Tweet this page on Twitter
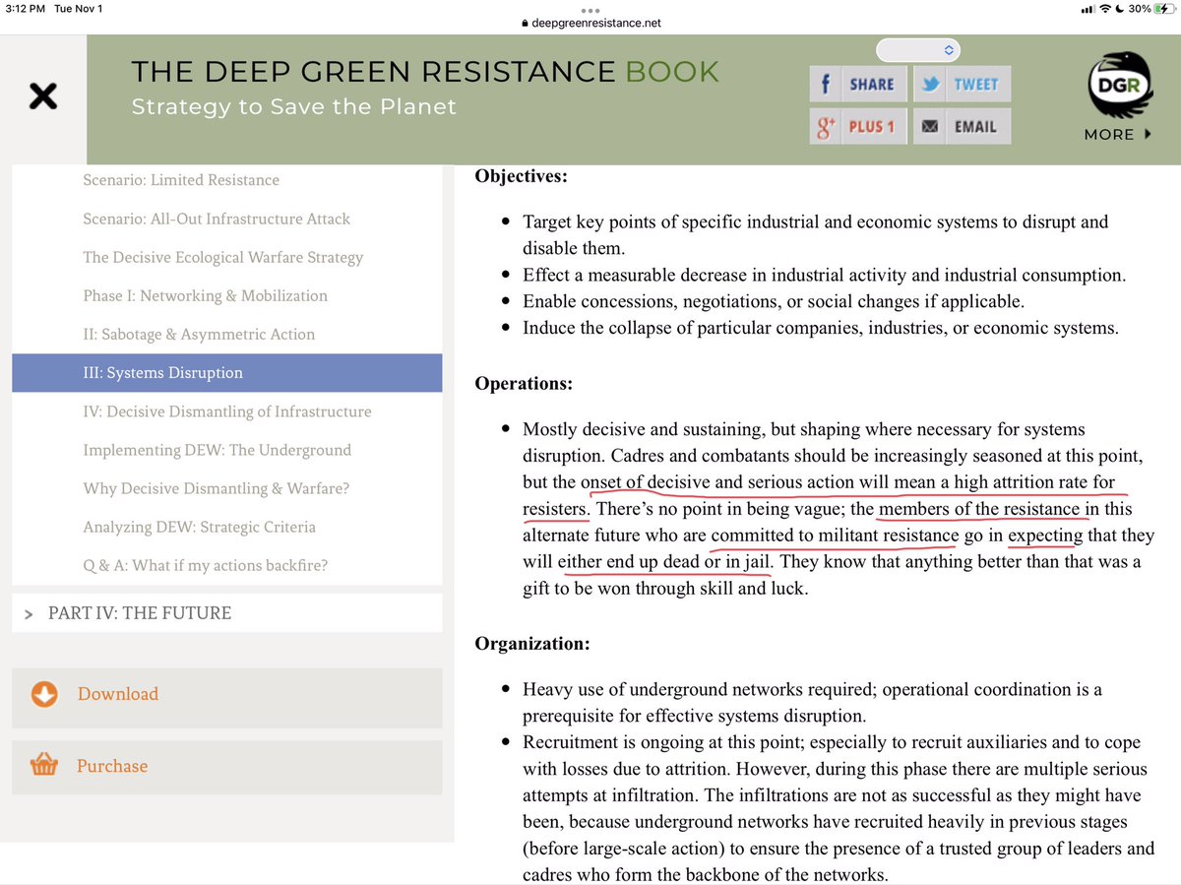This screenshot has height=885, width=1181. tap(962, 85)
